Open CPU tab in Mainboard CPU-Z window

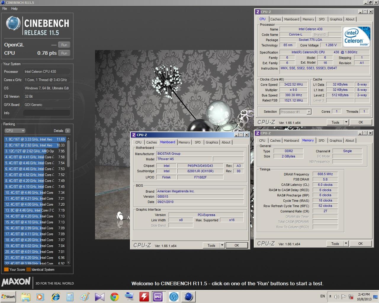(x=138, y=142)
